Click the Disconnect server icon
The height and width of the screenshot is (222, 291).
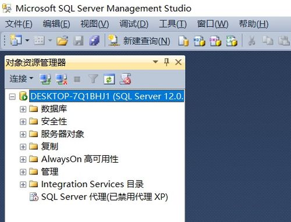62,79
